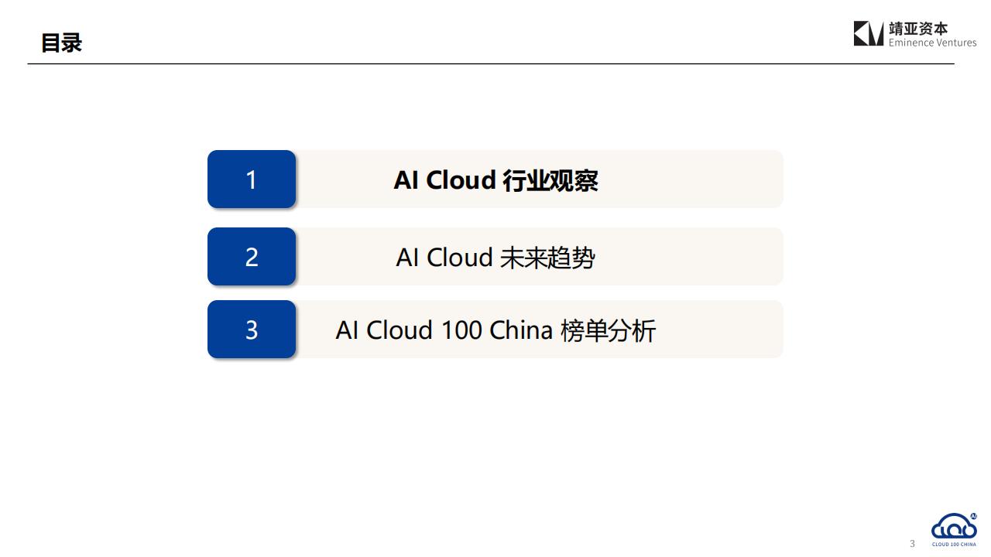Image resolution: width=991 pixels, height=557 pixels.
Task: Click the blue cloud 100 logo
Action: [954, 527]
